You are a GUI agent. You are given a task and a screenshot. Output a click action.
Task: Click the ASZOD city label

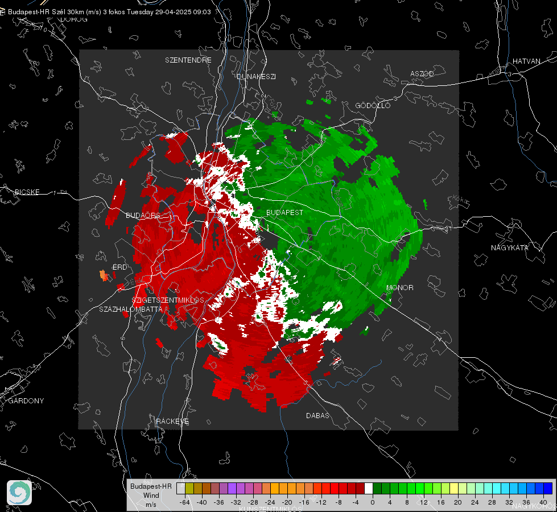[422, 74]
